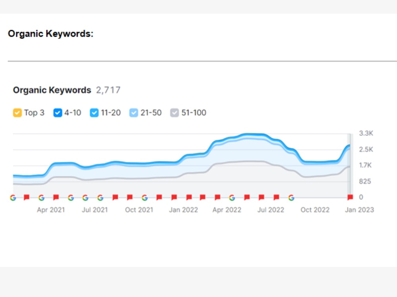Click the 825 y-axis value

[x=365, y=181]
